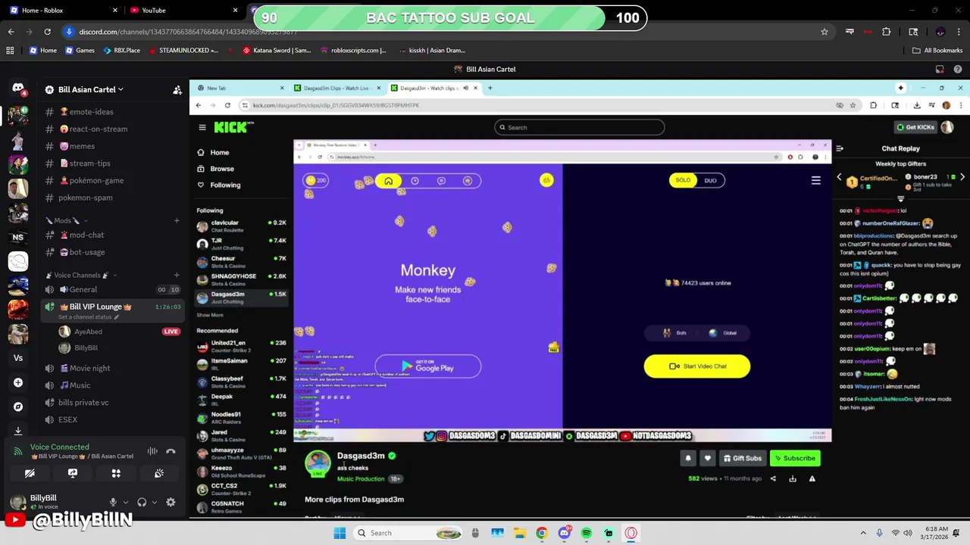Click the Get KICKs button
The height and width of the screenshot is (545, 970).
tap(916, 127)
